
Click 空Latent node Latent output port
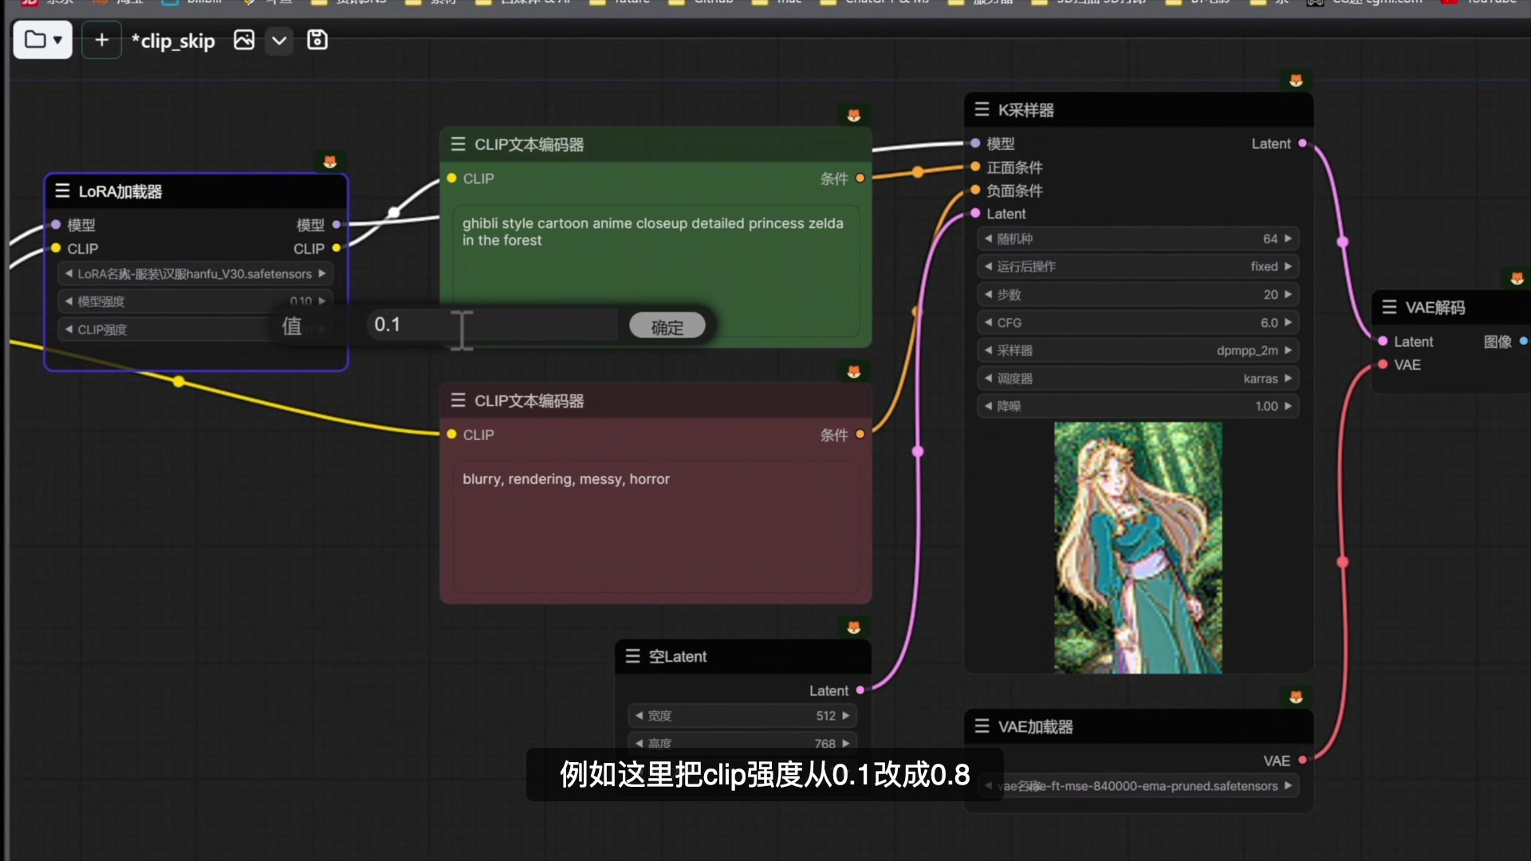pos(860,690)
